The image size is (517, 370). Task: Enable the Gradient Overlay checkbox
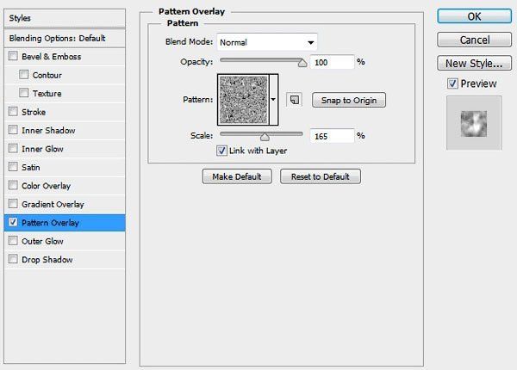pyautogui.click(x=13, y=204)
